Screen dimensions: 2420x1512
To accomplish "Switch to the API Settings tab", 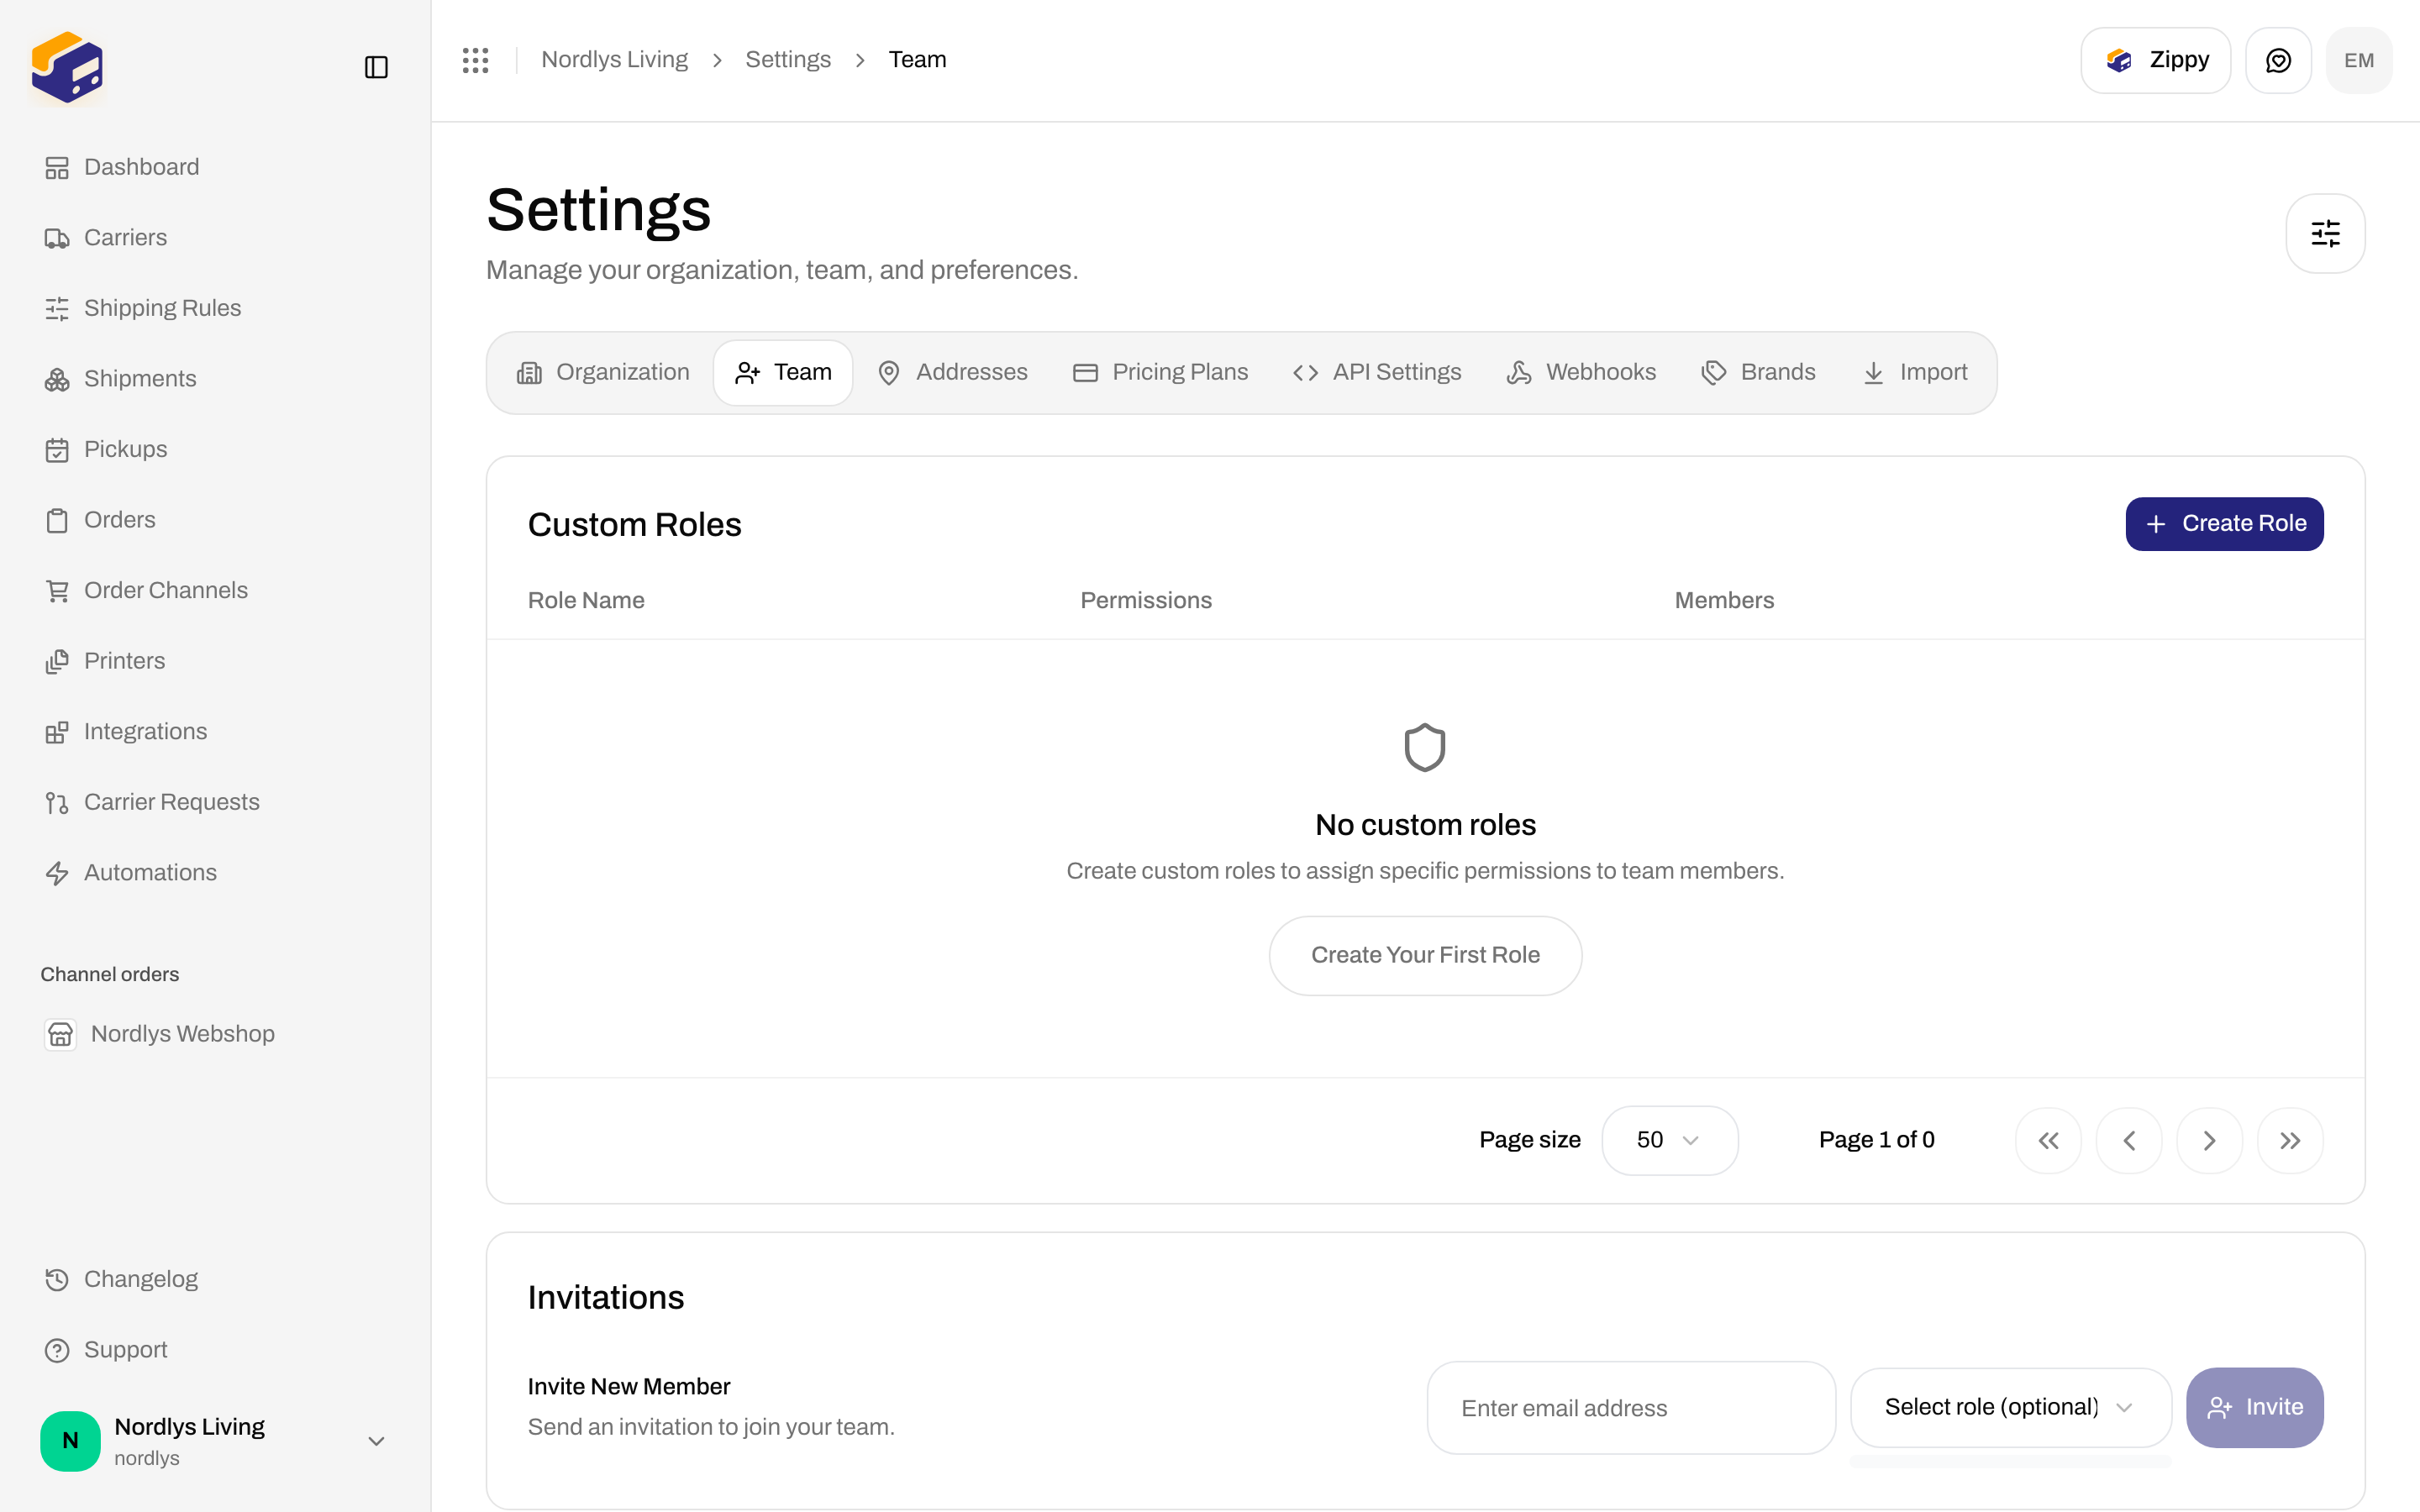I will [x=1377, y=372].
